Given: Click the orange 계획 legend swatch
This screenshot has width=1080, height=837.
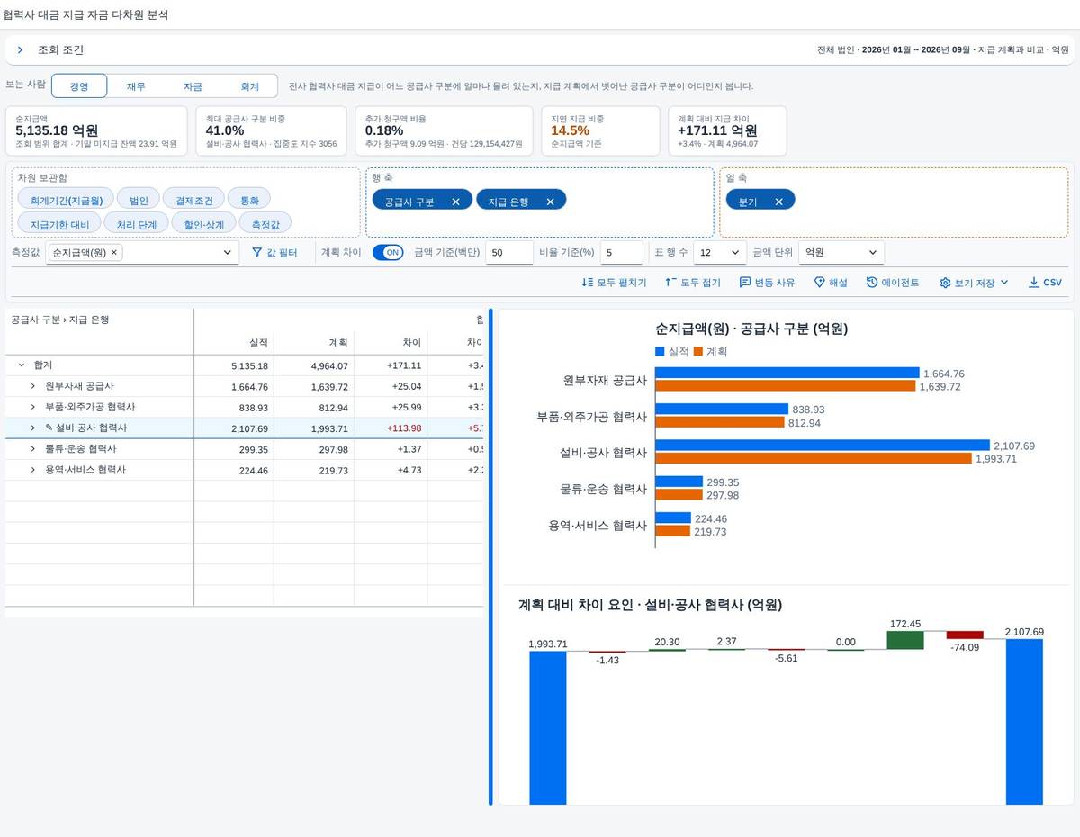Looking at the screenshot, I should [x=698, y=351].
